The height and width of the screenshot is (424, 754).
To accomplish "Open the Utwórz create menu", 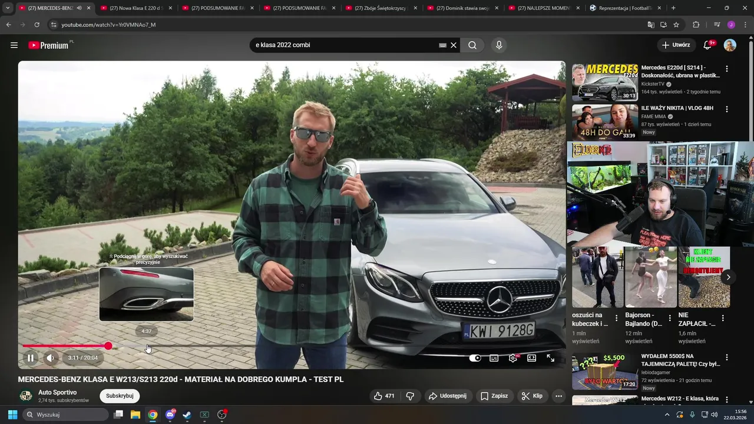I will 676,45.
